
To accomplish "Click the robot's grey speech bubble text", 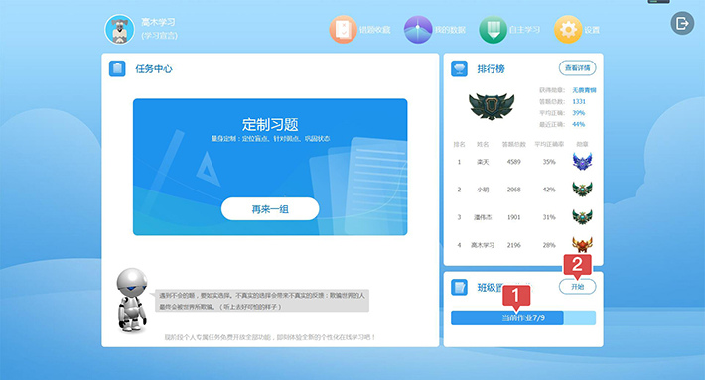I will click(262, 301).
